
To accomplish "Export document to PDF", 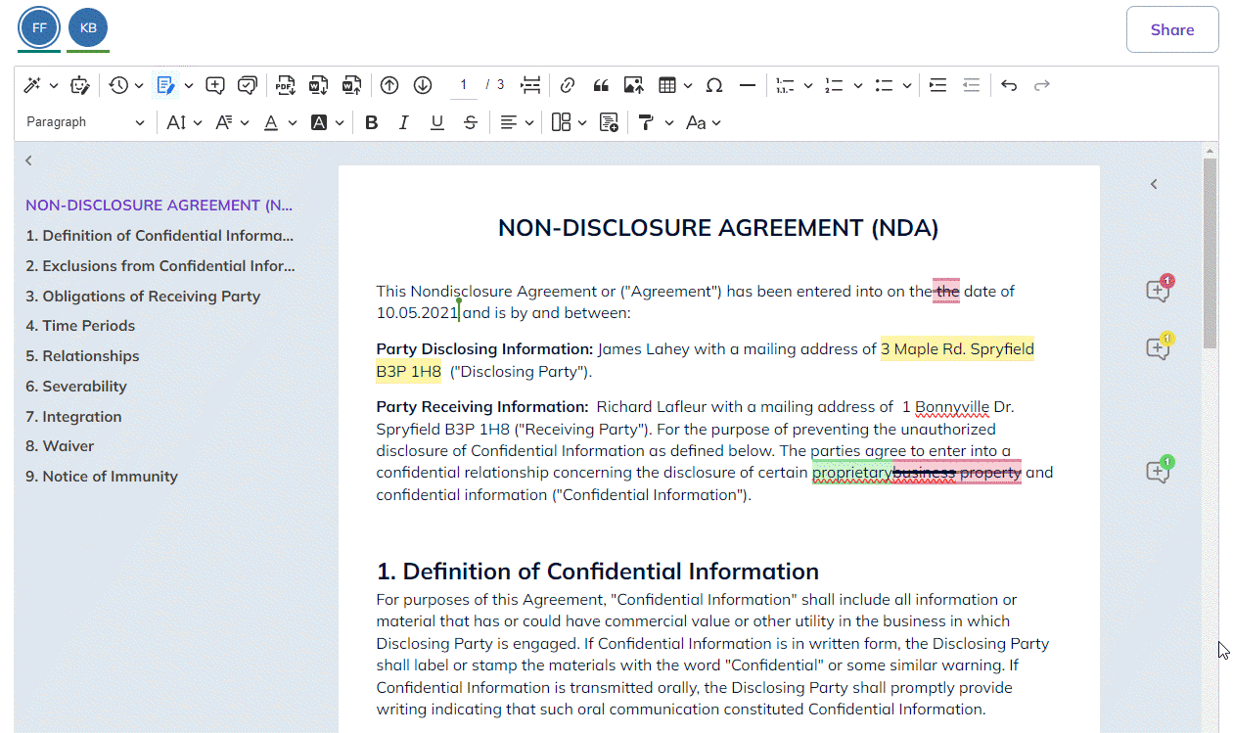I will pos(286,85).
